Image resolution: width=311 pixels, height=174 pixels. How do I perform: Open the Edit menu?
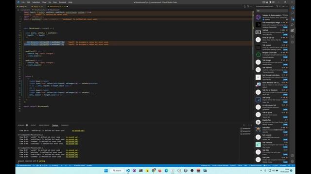click(x=28, y=2)
